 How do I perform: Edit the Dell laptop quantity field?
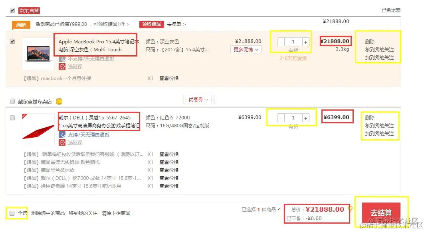pos(293,118)
